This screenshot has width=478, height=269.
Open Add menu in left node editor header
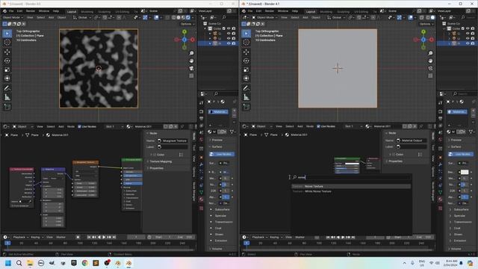(61, 126)
